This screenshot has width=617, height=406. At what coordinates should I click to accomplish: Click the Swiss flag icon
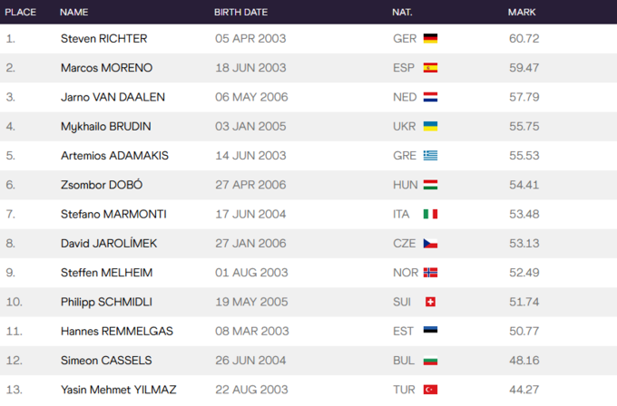[x=430, y=302]
